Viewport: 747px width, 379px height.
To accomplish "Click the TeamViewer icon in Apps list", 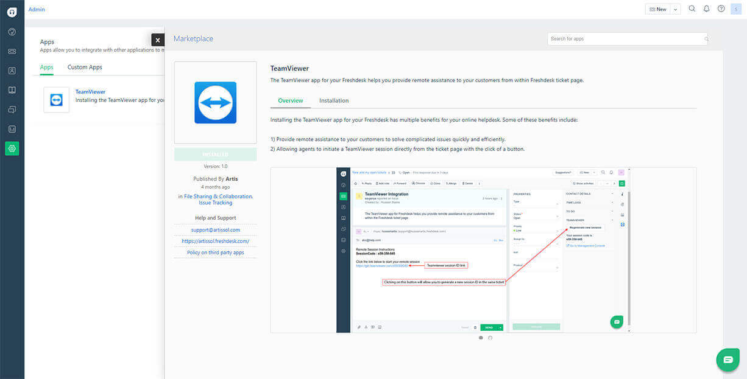I will 57,100.
